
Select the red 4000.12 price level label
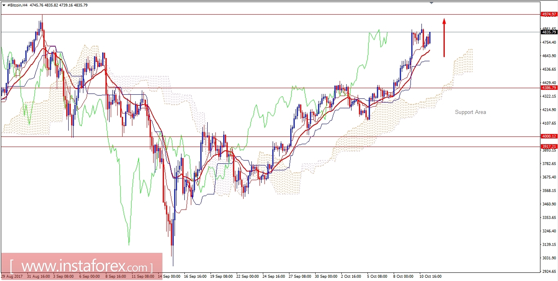(549, 136)
